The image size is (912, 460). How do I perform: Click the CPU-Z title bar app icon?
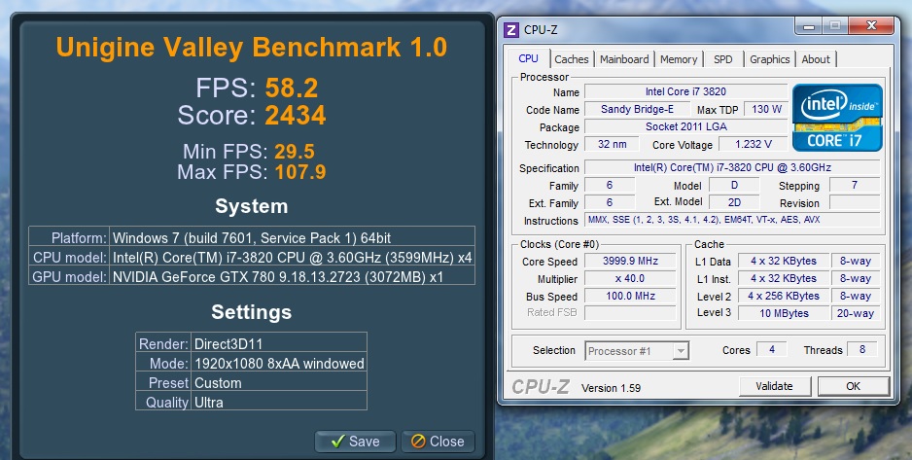click(511, 29)
